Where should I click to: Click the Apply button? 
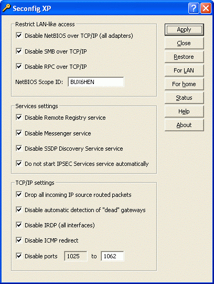(x=184, y=29)
